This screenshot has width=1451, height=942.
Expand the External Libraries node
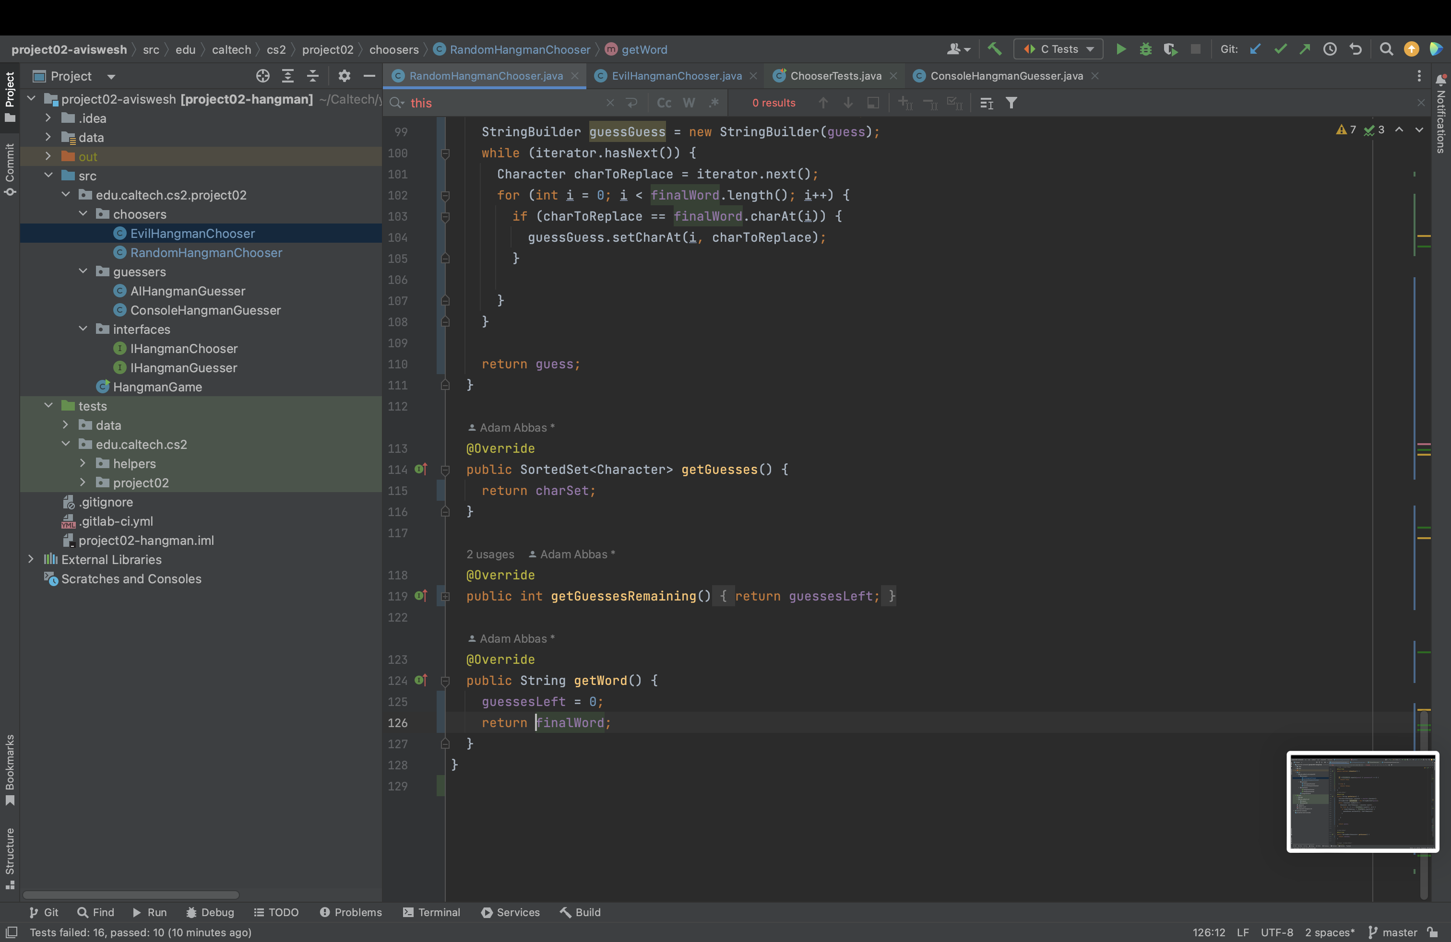point(31,559)
